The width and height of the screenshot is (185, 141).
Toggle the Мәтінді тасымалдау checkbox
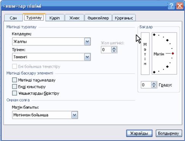tap(14, 80)
